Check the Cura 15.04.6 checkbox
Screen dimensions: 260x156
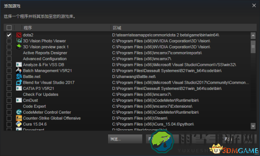pyautogui.click(x=9, y=124)
